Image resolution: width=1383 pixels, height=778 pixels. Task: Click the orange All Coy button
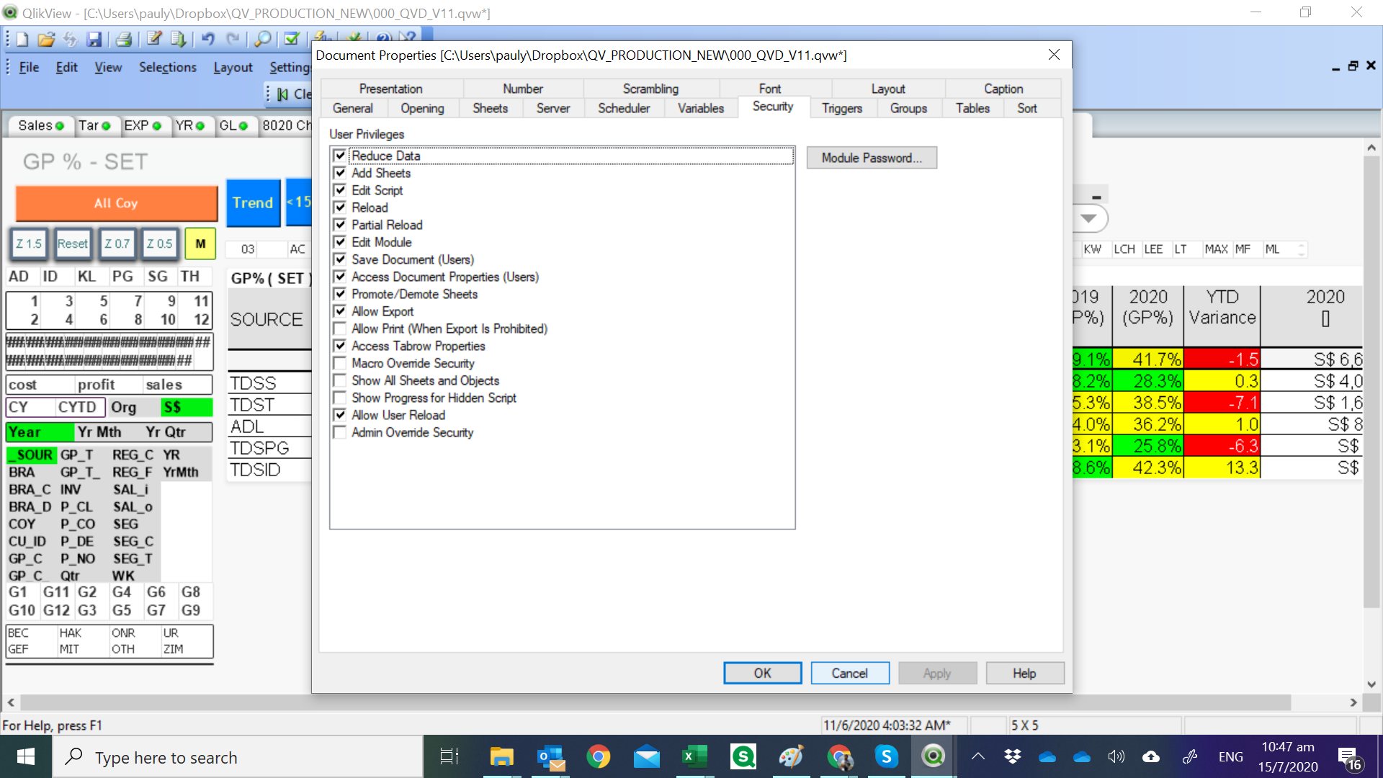(x=116, y=203)
